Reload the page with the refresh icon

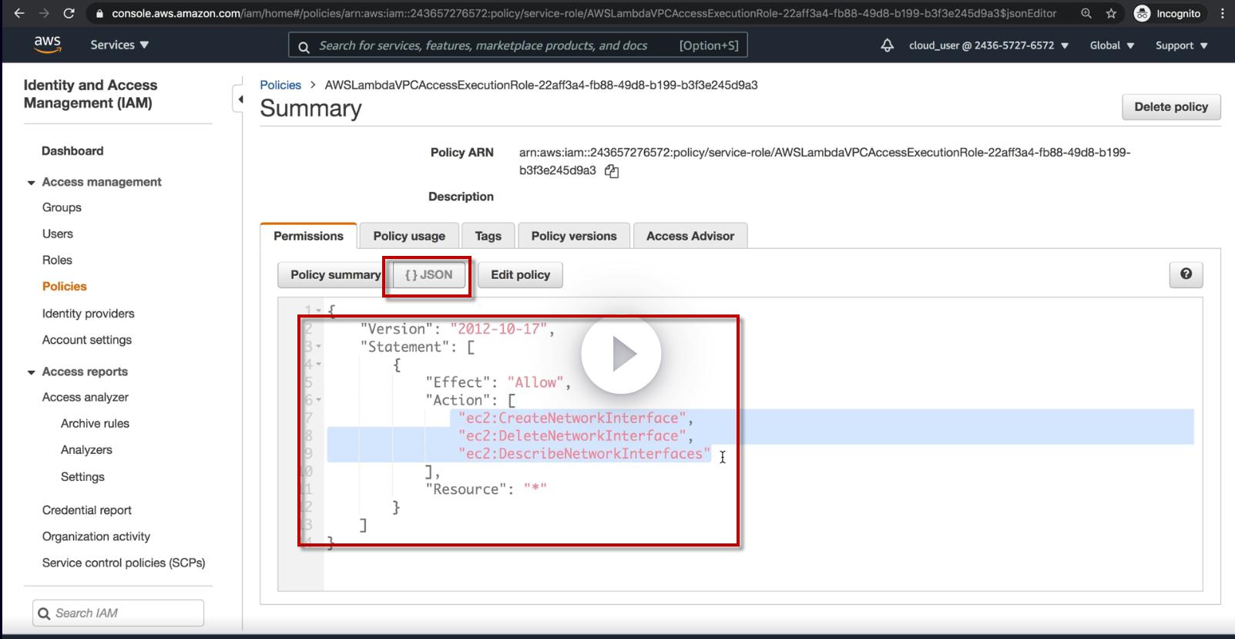click(x=69, y=13)
